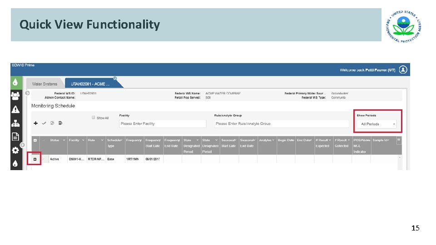436x245 pixels.
Task: Open # Result Collected column dropdown
Action: [349, 140]
